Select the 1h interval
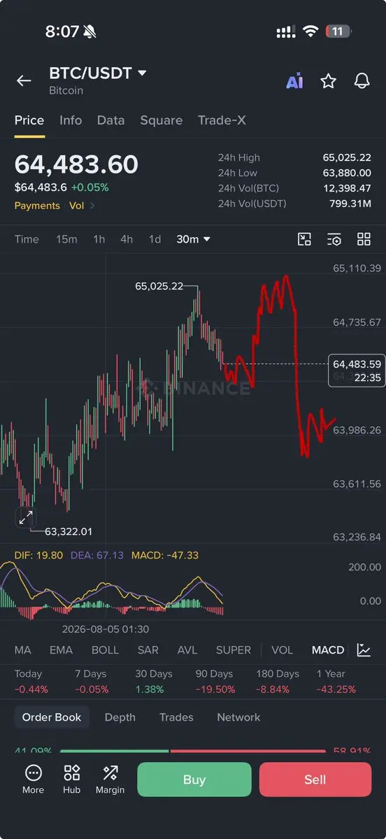Image resolution: width=386 pixels, height=839 pixels. click(99, 239)
